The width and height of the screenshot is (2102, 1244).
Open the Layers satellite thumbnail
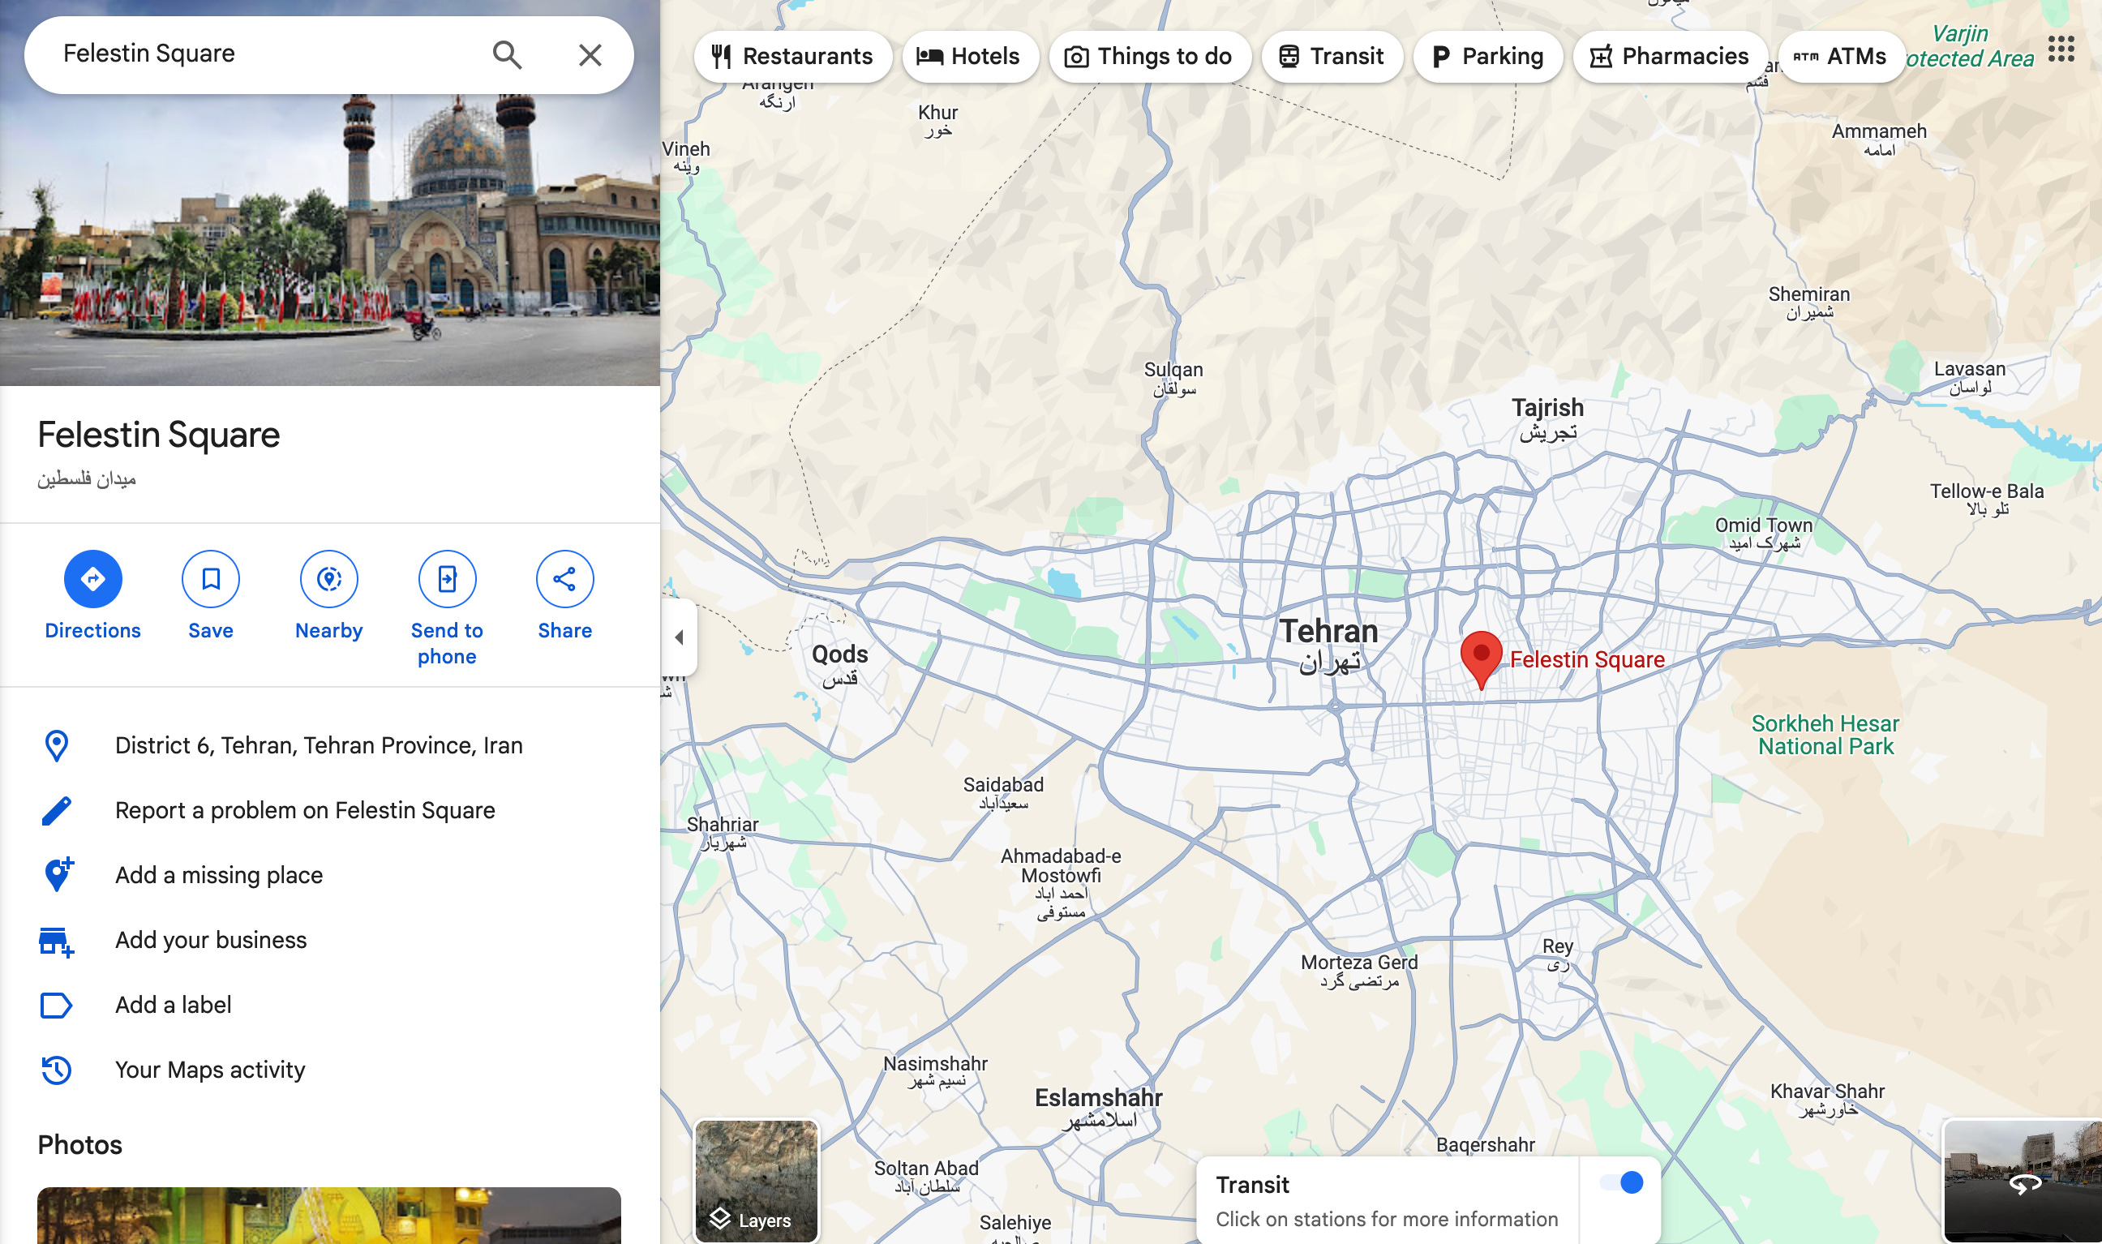(x=756, y=1180)
